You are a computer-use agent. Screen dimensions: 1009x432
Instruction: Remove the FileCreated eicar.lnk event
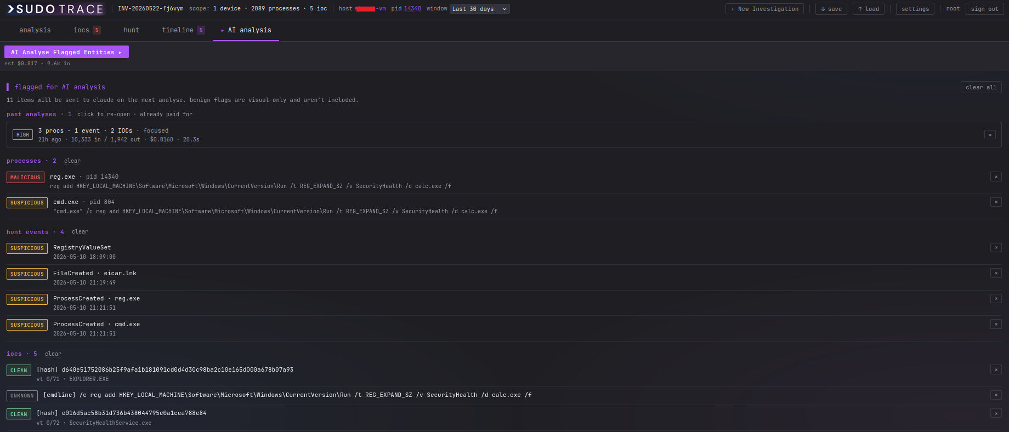[996, 273]
